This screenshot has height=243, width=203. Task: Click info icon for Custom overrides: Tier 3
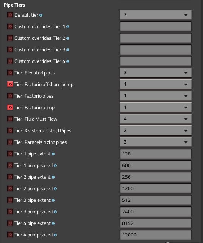coord(68,50)
